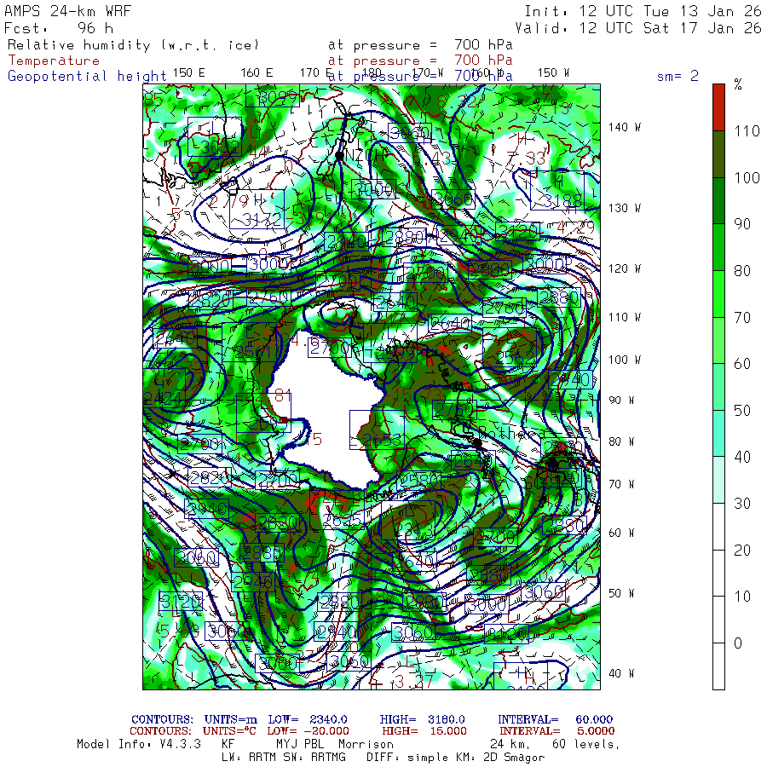Click the olive color bar segment between 100 and 110
The height and width of the screenshot is (767, 767).
(x=718, y=154)
